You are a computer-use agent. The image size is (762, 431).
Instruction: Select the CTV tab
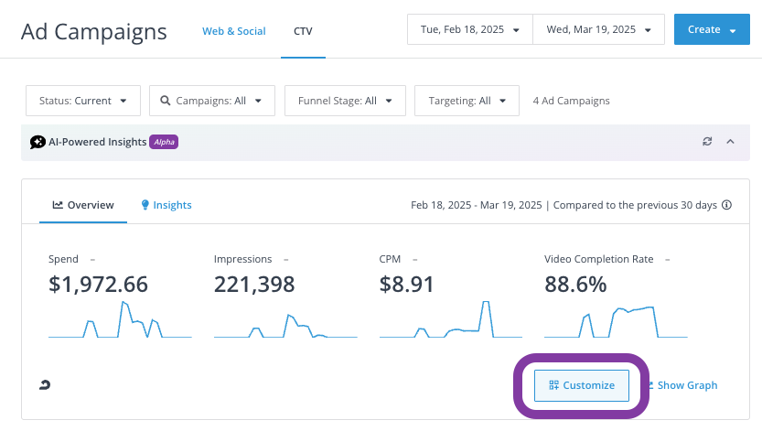(303, 31)
